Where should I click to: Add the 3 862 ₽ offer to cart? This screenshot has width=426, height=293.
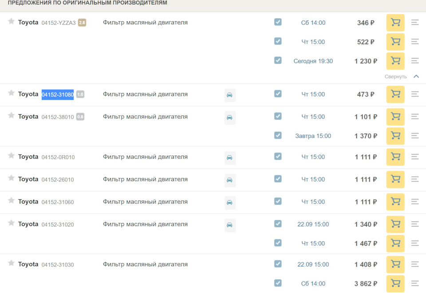395,284
